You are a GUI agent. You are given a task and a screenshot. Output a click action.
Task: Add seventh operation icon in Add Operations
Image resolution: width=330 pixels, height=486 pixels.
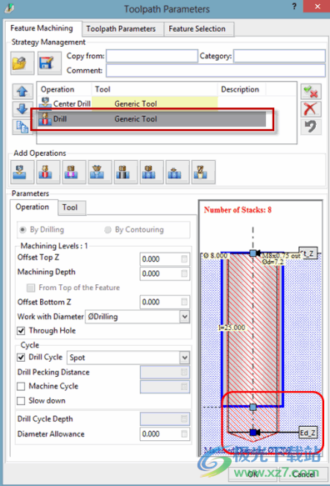coord(177,172)
